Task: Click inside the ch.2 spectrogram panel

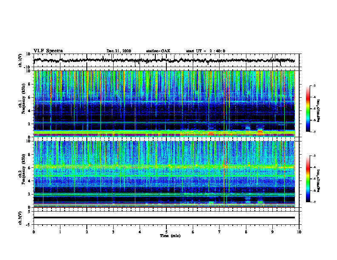Action: click(x=164, y=174)
